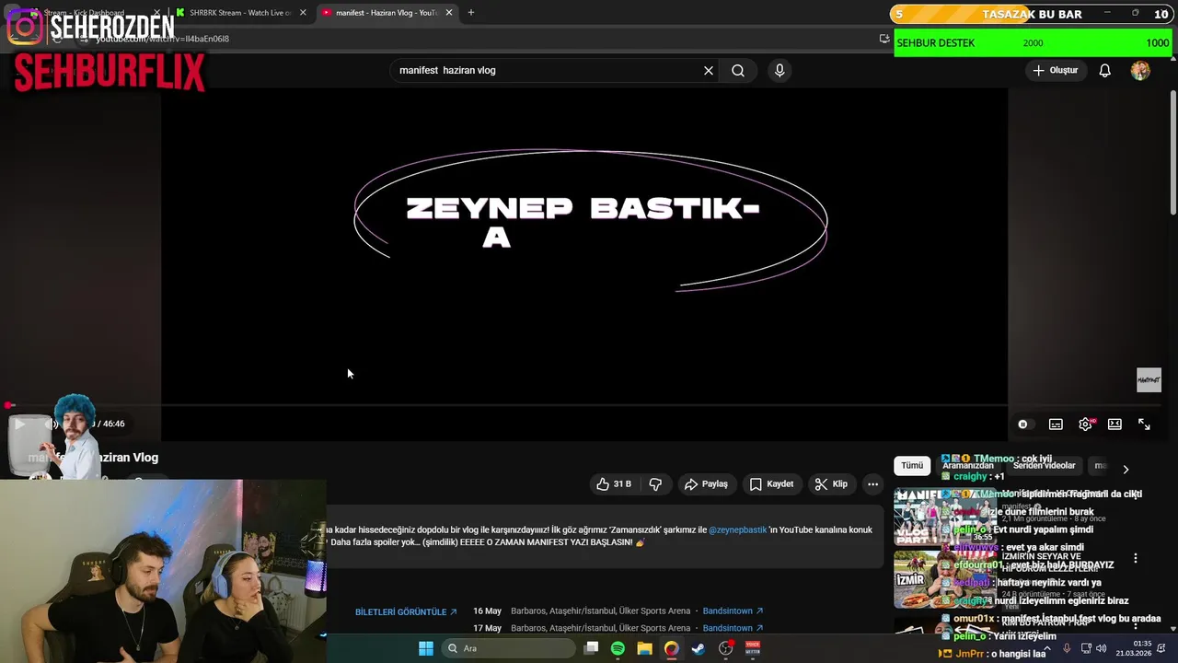Open the Windows Start menu

click(x=426, y=648)
